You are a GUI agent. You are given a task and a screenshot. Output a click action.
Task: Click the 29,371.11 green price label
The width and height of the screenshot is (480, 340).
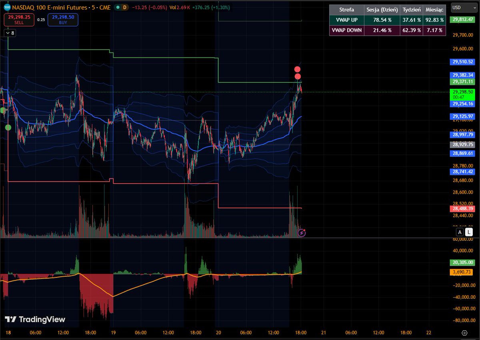pos(462,82)
